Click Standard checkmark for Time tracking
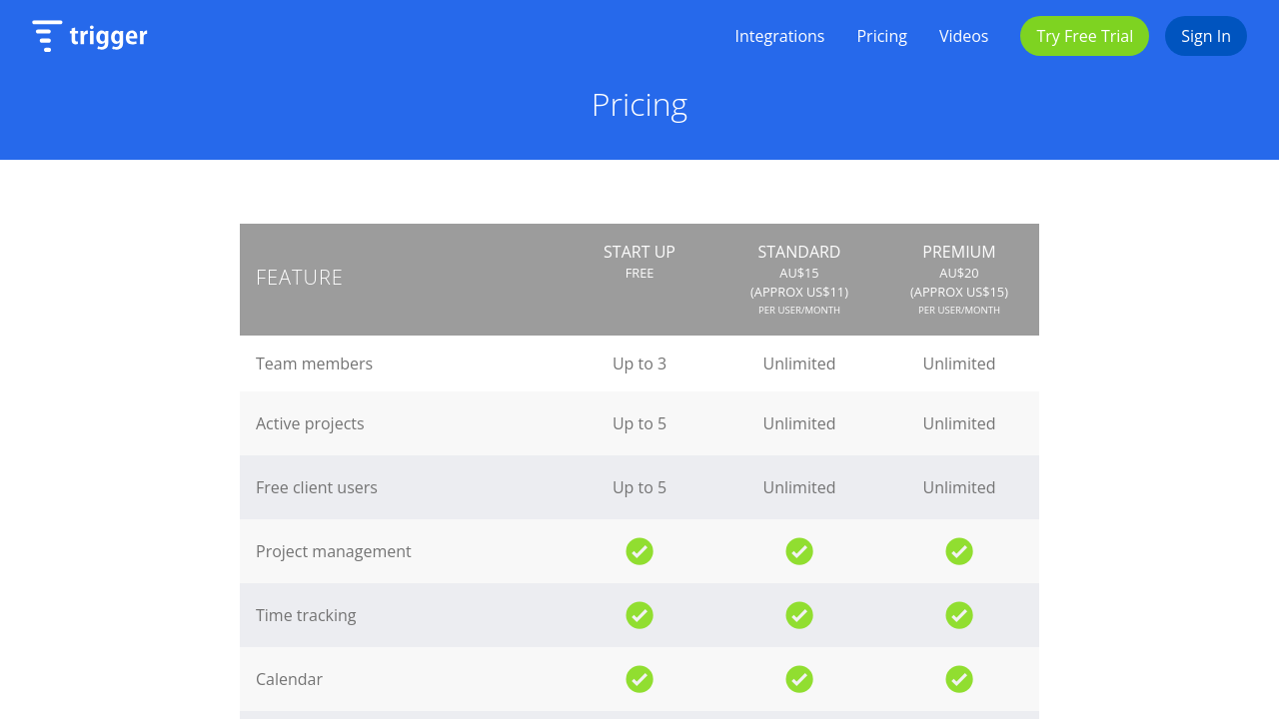Image resolution: width=1279 pixels, height=719 pixels. (799, 615)
